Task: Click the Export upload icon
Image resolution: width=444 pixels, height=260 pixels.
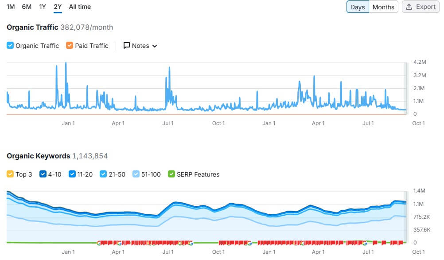Action: 408,7
